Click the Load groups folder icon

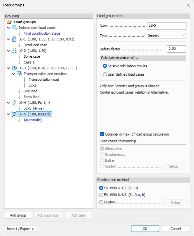[9, 22]
